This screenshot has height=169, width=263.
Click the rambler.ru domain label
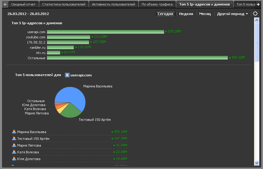37,48
